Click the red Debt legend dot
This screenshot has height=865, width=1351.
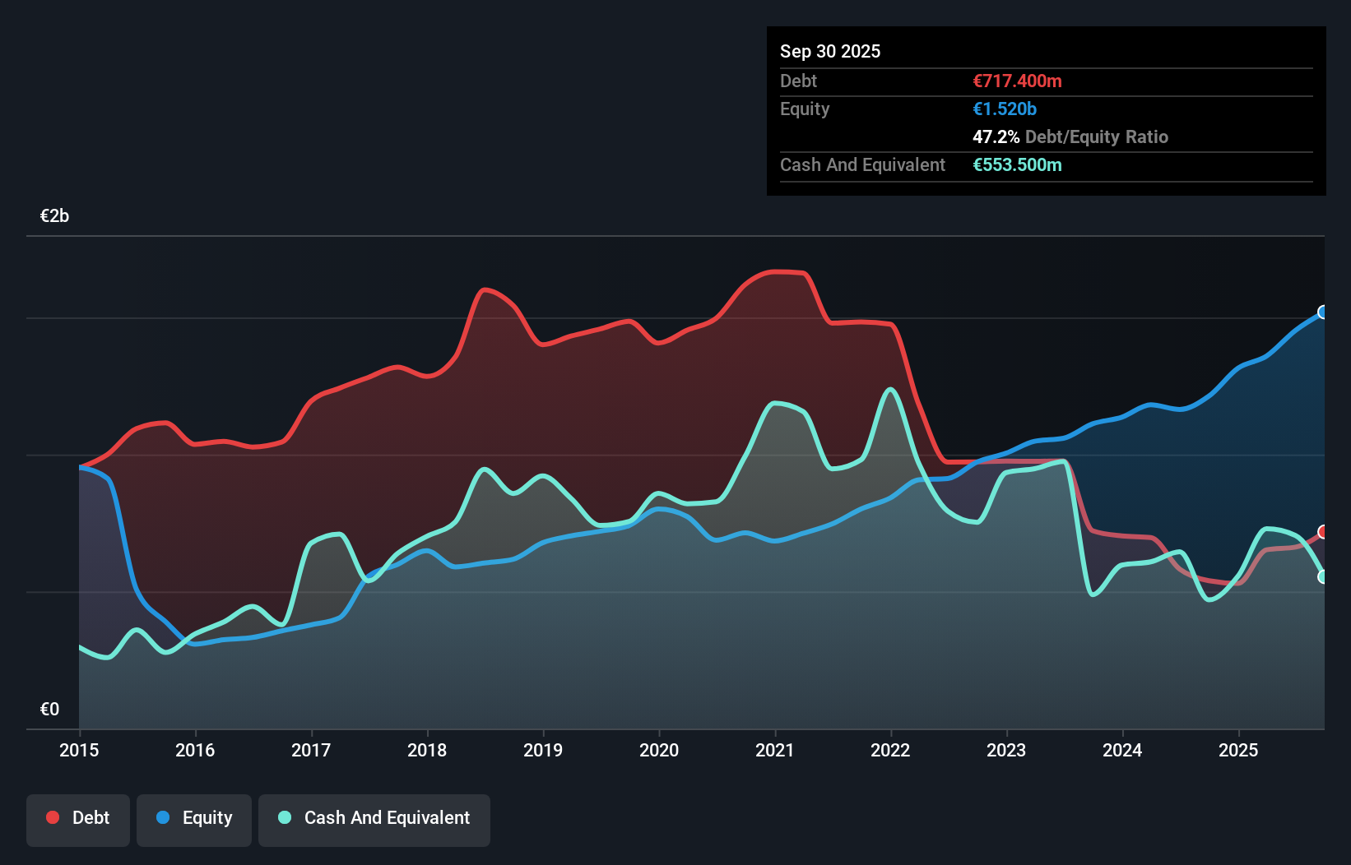tap(51, 817)
